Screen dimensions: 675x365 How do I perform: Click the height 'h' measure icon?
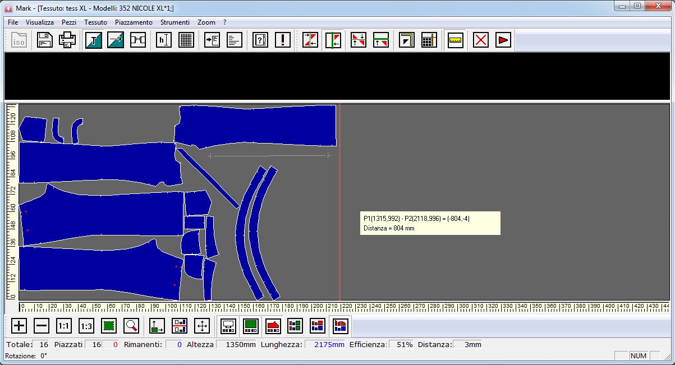(164, 40)
